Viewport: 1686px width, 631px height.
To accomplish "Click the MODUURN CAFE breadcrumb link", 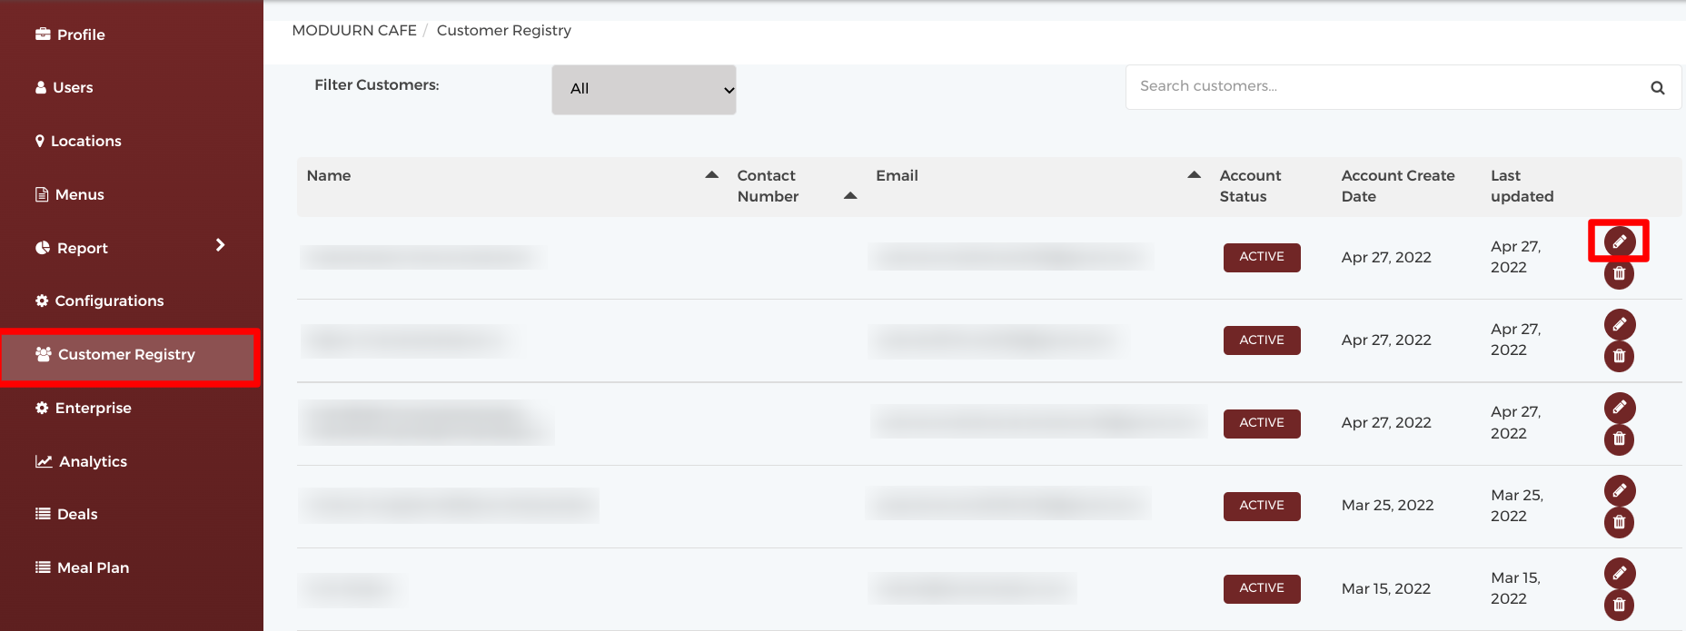I will (354, 30).
